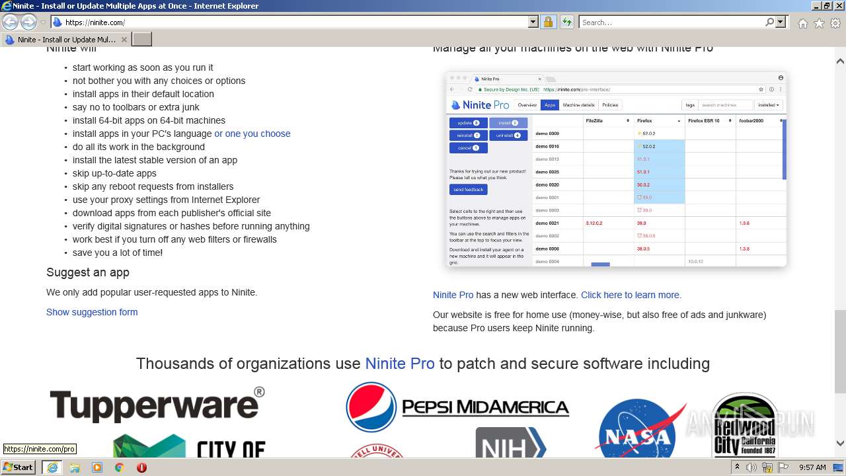Expand the address bar history dropdown
The width and height of the screenshot is (846, 476).
[533, 22]
